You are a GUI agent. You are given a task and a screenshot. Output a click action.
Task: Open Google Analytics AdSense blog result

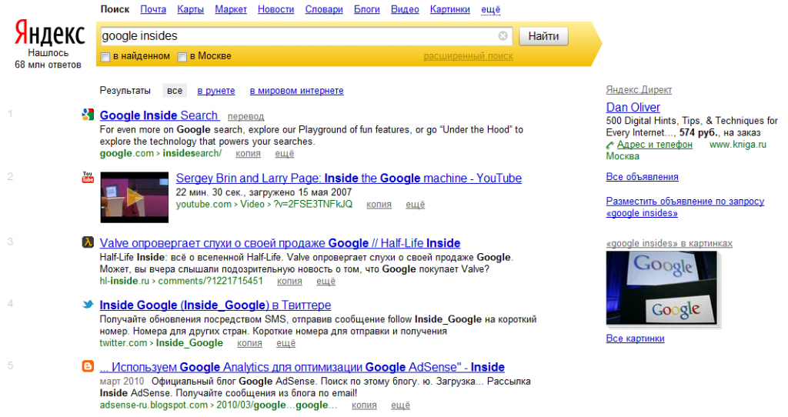click(x=302, y=367)
